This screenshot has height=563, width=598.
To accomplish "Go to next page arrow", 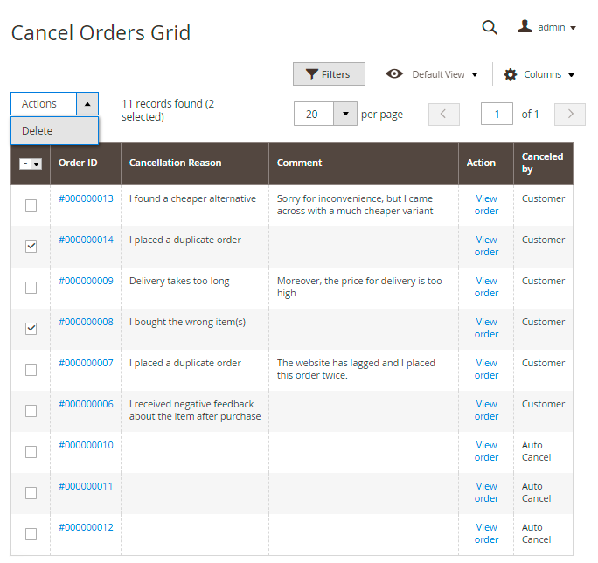I will pos(570,115).
